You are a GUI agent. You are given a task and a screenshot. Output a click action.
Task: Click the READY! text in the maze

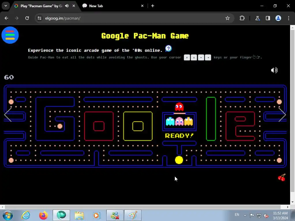[x=179, y=136]
